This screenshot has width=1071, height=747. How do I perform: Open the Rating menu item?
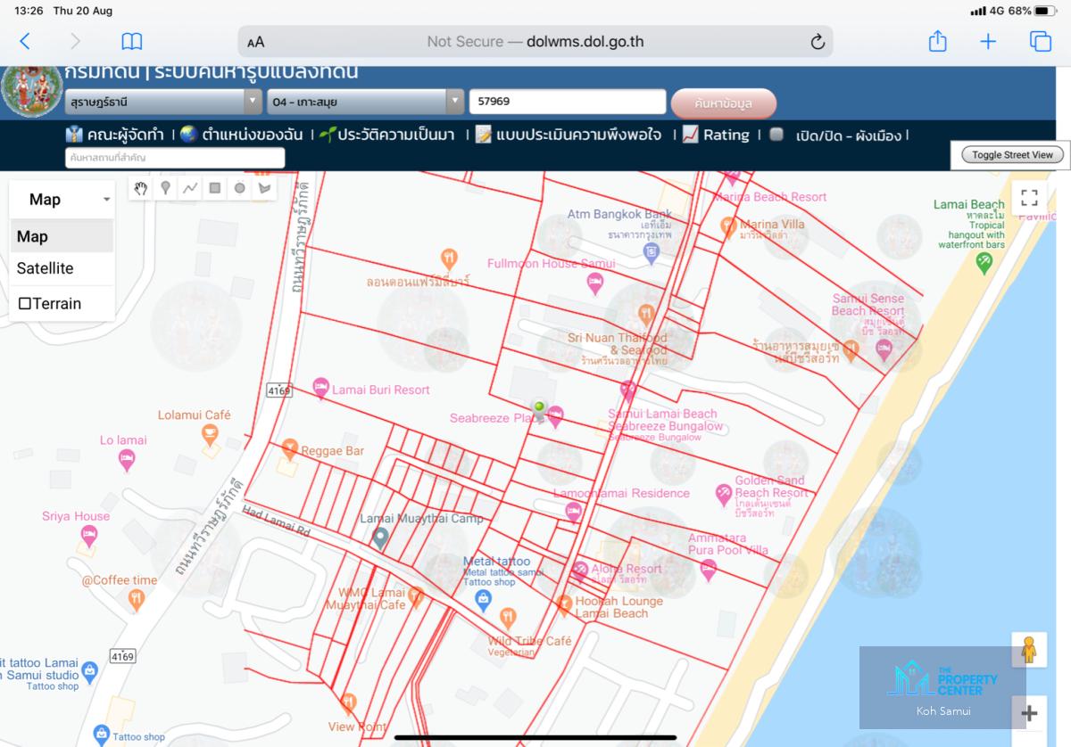click(x=716, y=135)
